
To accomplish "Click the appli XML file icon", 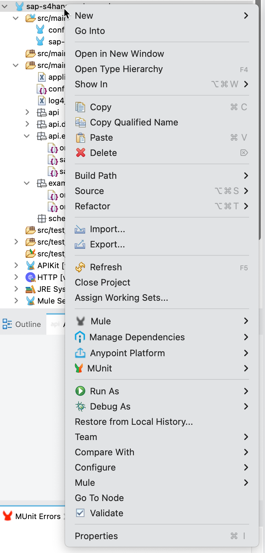I will (42, 77).
